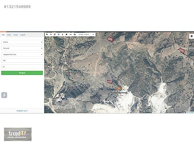Click the print icon in map toolbar
Viewport: 194px width, 145px height.
75,34
